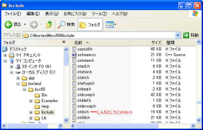
Task: Toggle the Folders (フォルダ) pane button
Action: pyautogui.click(x=90, y=25)
